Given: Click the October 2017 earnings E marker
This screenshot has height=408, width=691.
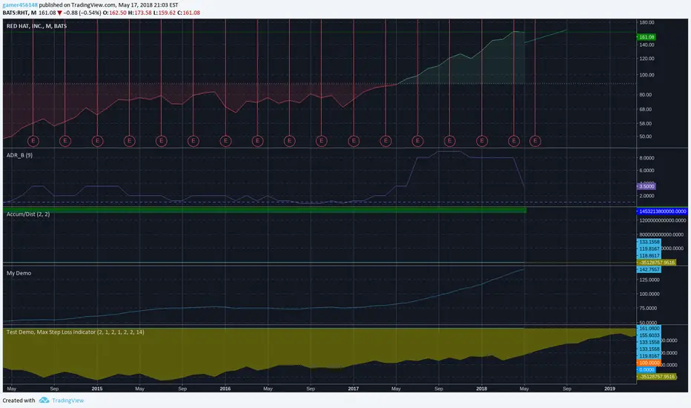Looking at the screenshot, I should pyautogui.click(x=449, y=141).
